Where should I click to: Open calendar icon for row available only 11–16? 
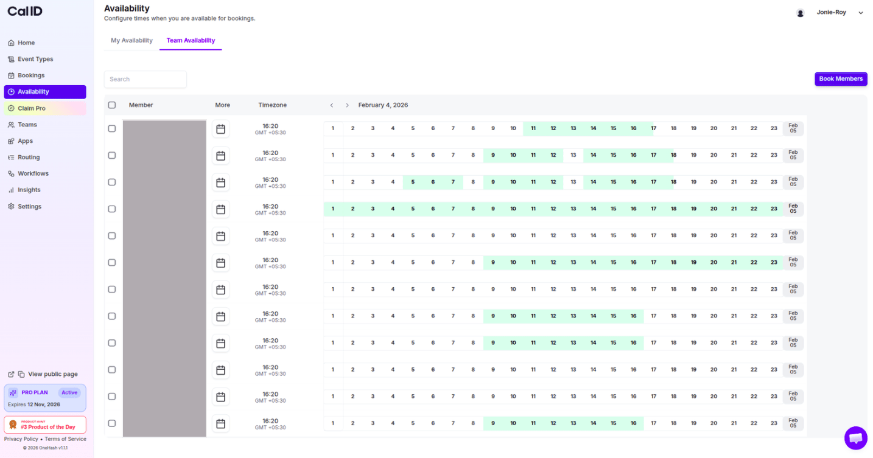click(x=220, y=129)
